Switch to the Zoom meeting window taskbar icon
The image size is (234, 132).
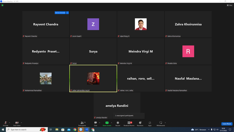pos(87,129)
